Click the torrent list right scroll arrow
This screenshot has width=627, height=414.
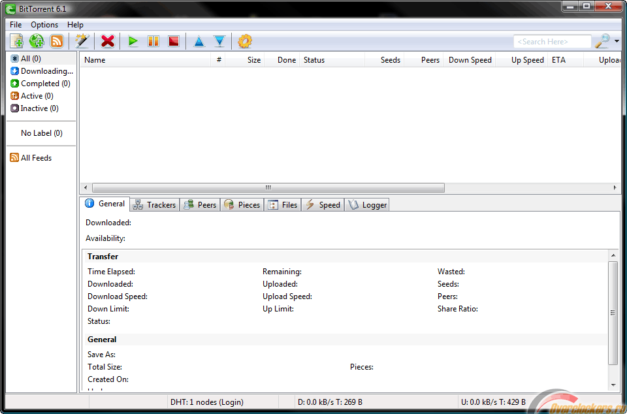point(615,187)
